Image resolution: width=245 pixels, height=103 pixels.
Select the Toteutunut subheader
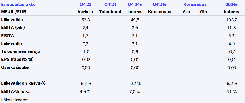(x=110, y=12)
